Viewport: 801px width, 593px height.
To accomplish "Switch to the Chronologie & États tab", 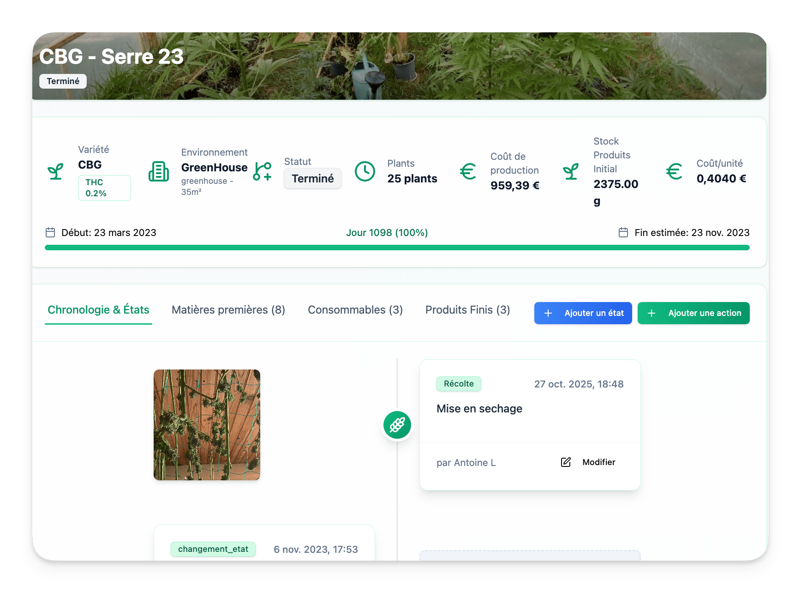I will pyautogui.click(x=98, y=310).
